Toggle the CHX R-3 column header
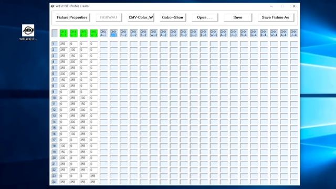The width and height of the screenshot is (336, 189). tap(184, 33)
